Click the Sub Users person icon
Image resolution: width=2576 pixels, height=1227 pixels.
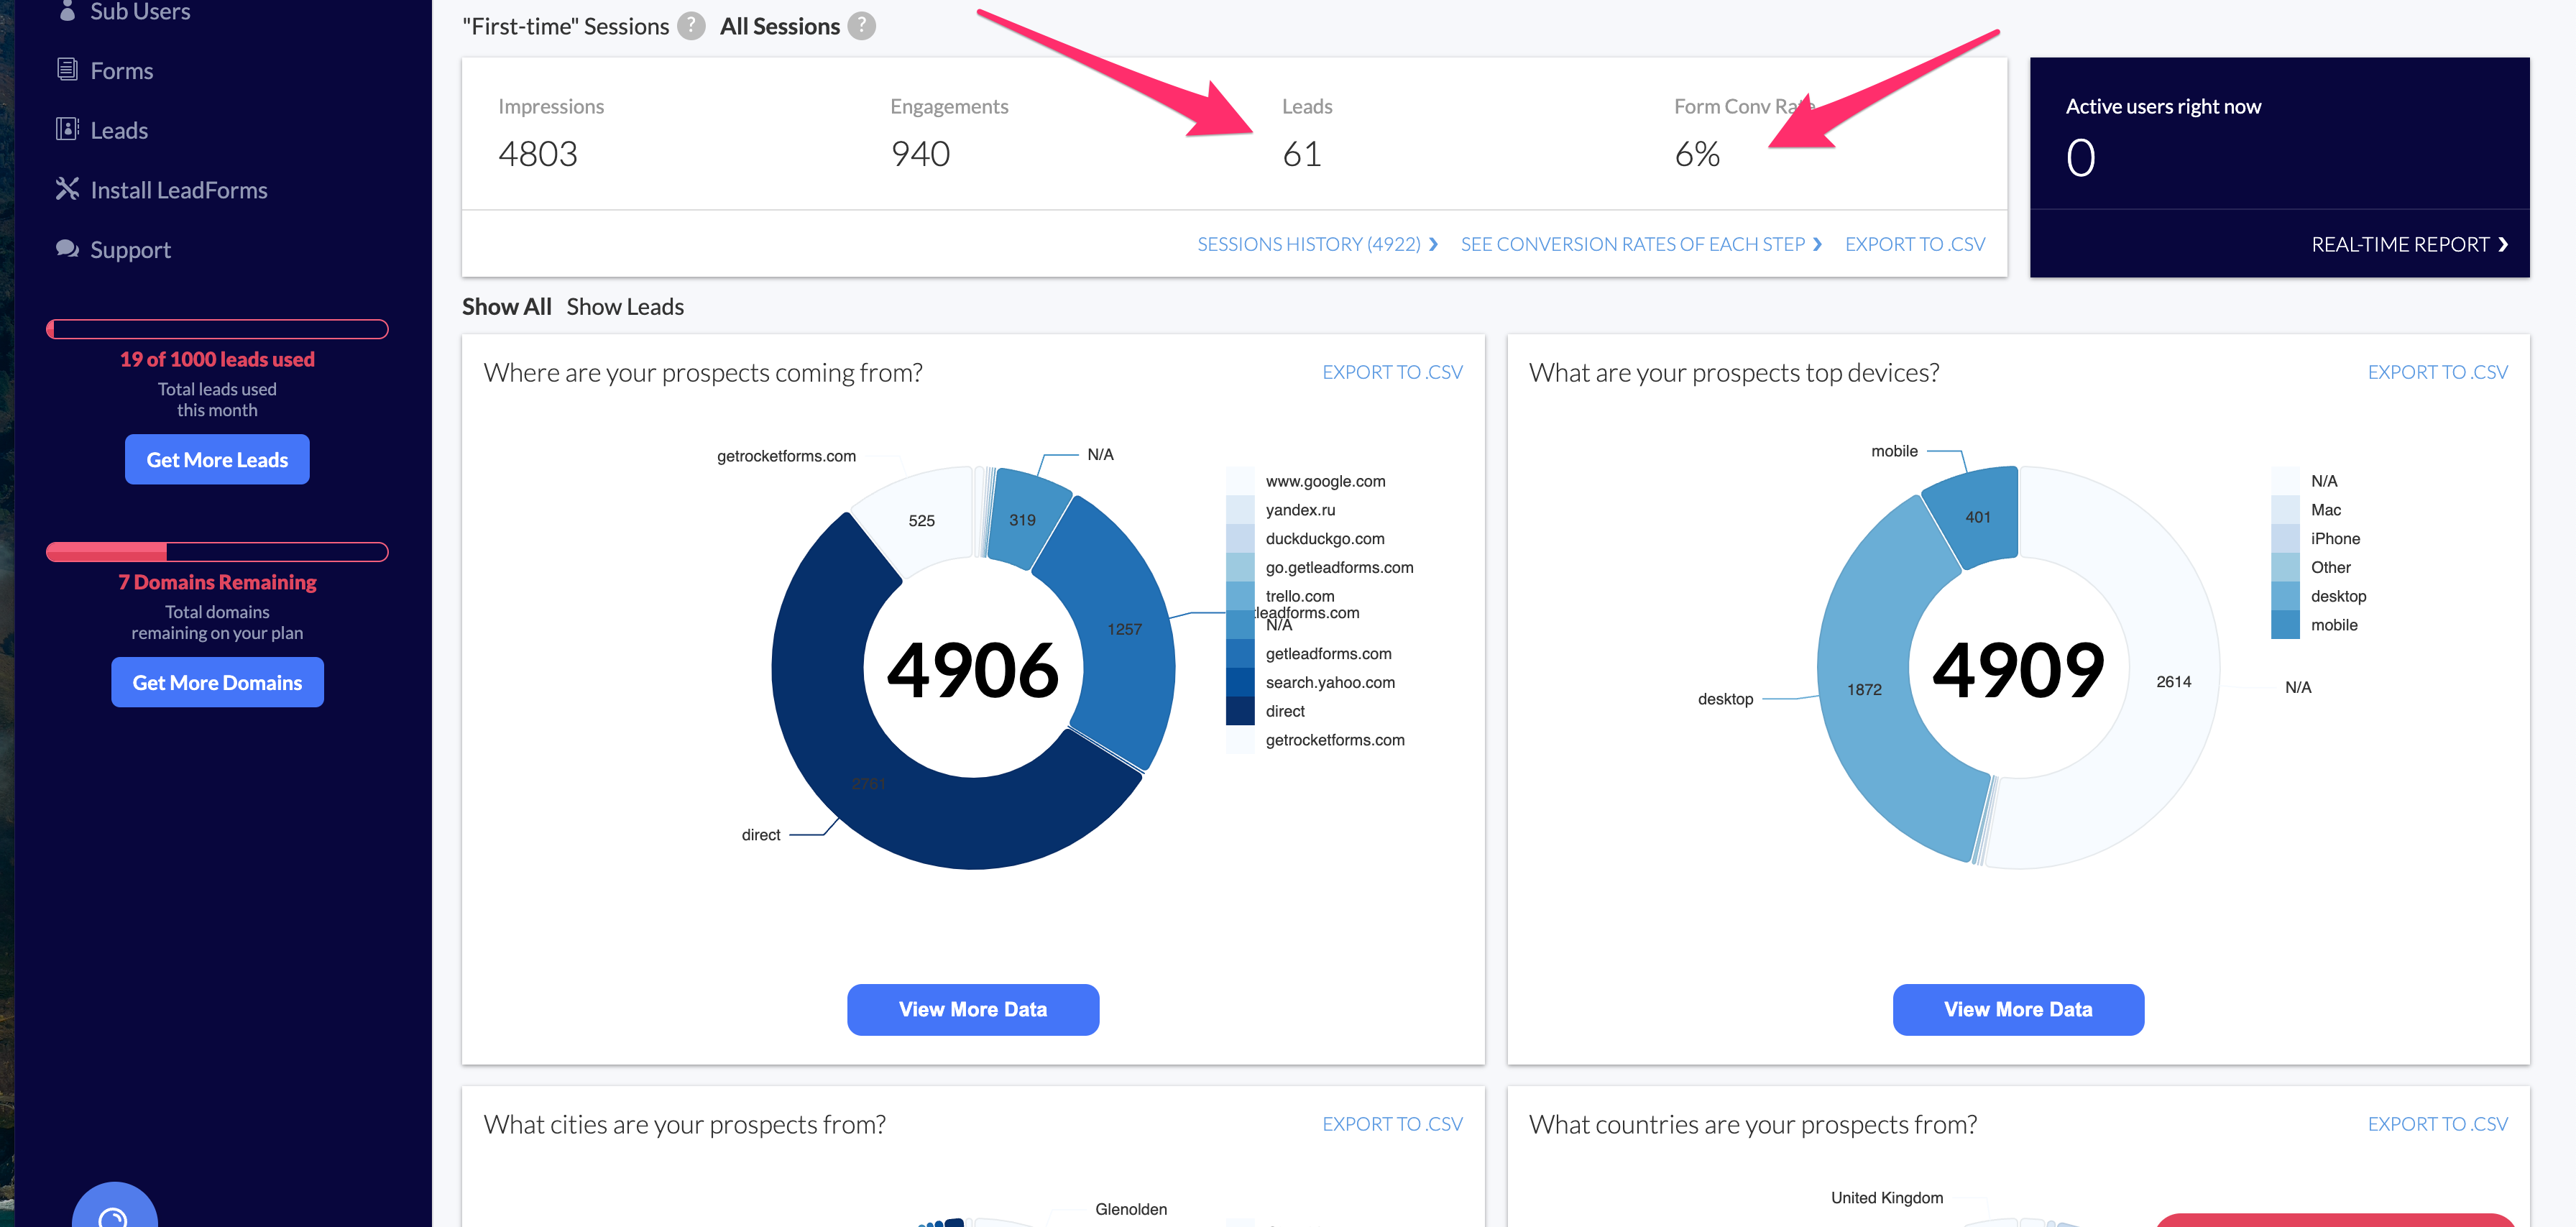[67, 11]
